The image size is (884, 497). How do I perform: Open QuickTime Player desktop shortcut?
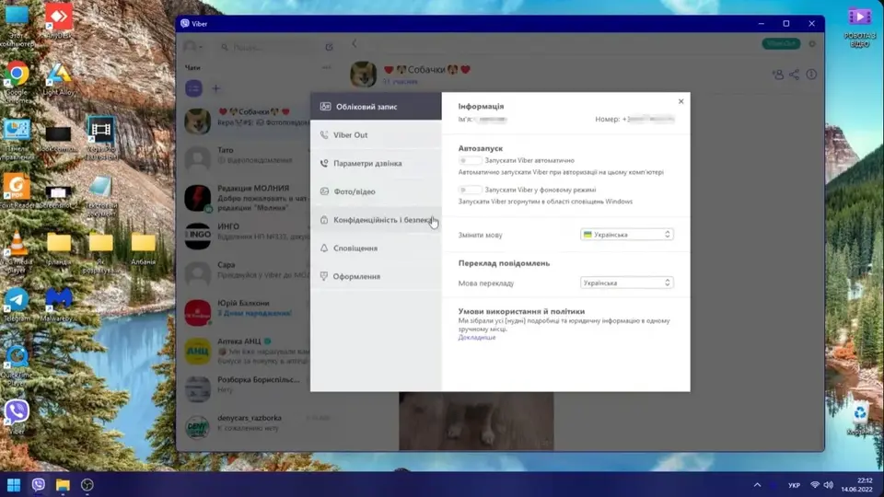[17, 365]
